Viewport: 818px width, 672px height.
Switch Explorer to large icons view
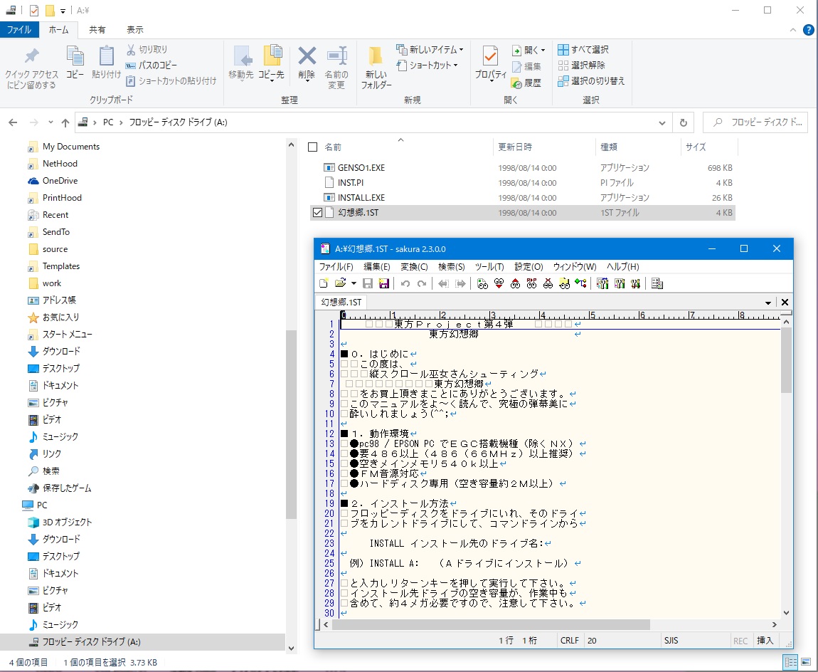(806, 662)
